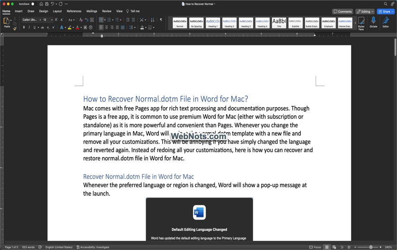The width and height of the screenshot is (397, 250).
Task: Click the Sort A-Z icon
Action: pos(153,20)
